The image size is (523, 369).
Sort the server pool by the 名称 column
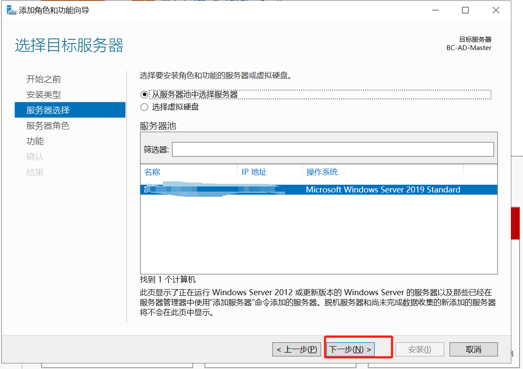(152, 172)
